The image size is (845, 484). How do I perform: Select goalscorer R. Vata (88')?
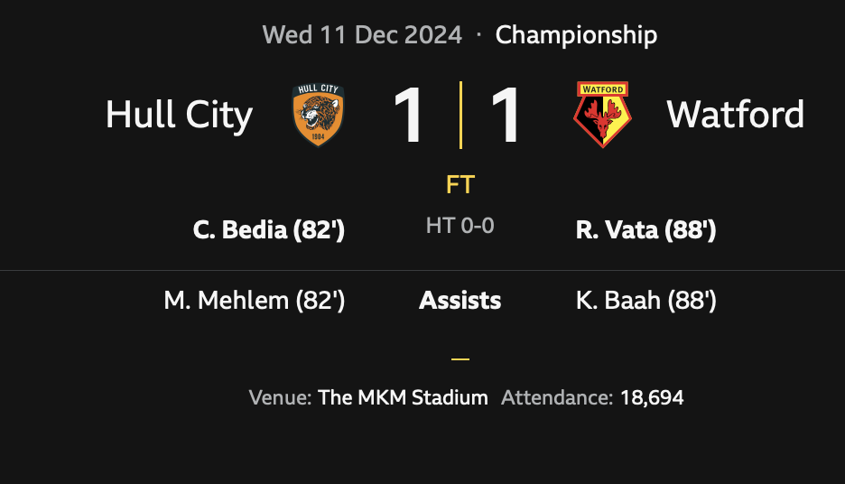click(646, 231)
